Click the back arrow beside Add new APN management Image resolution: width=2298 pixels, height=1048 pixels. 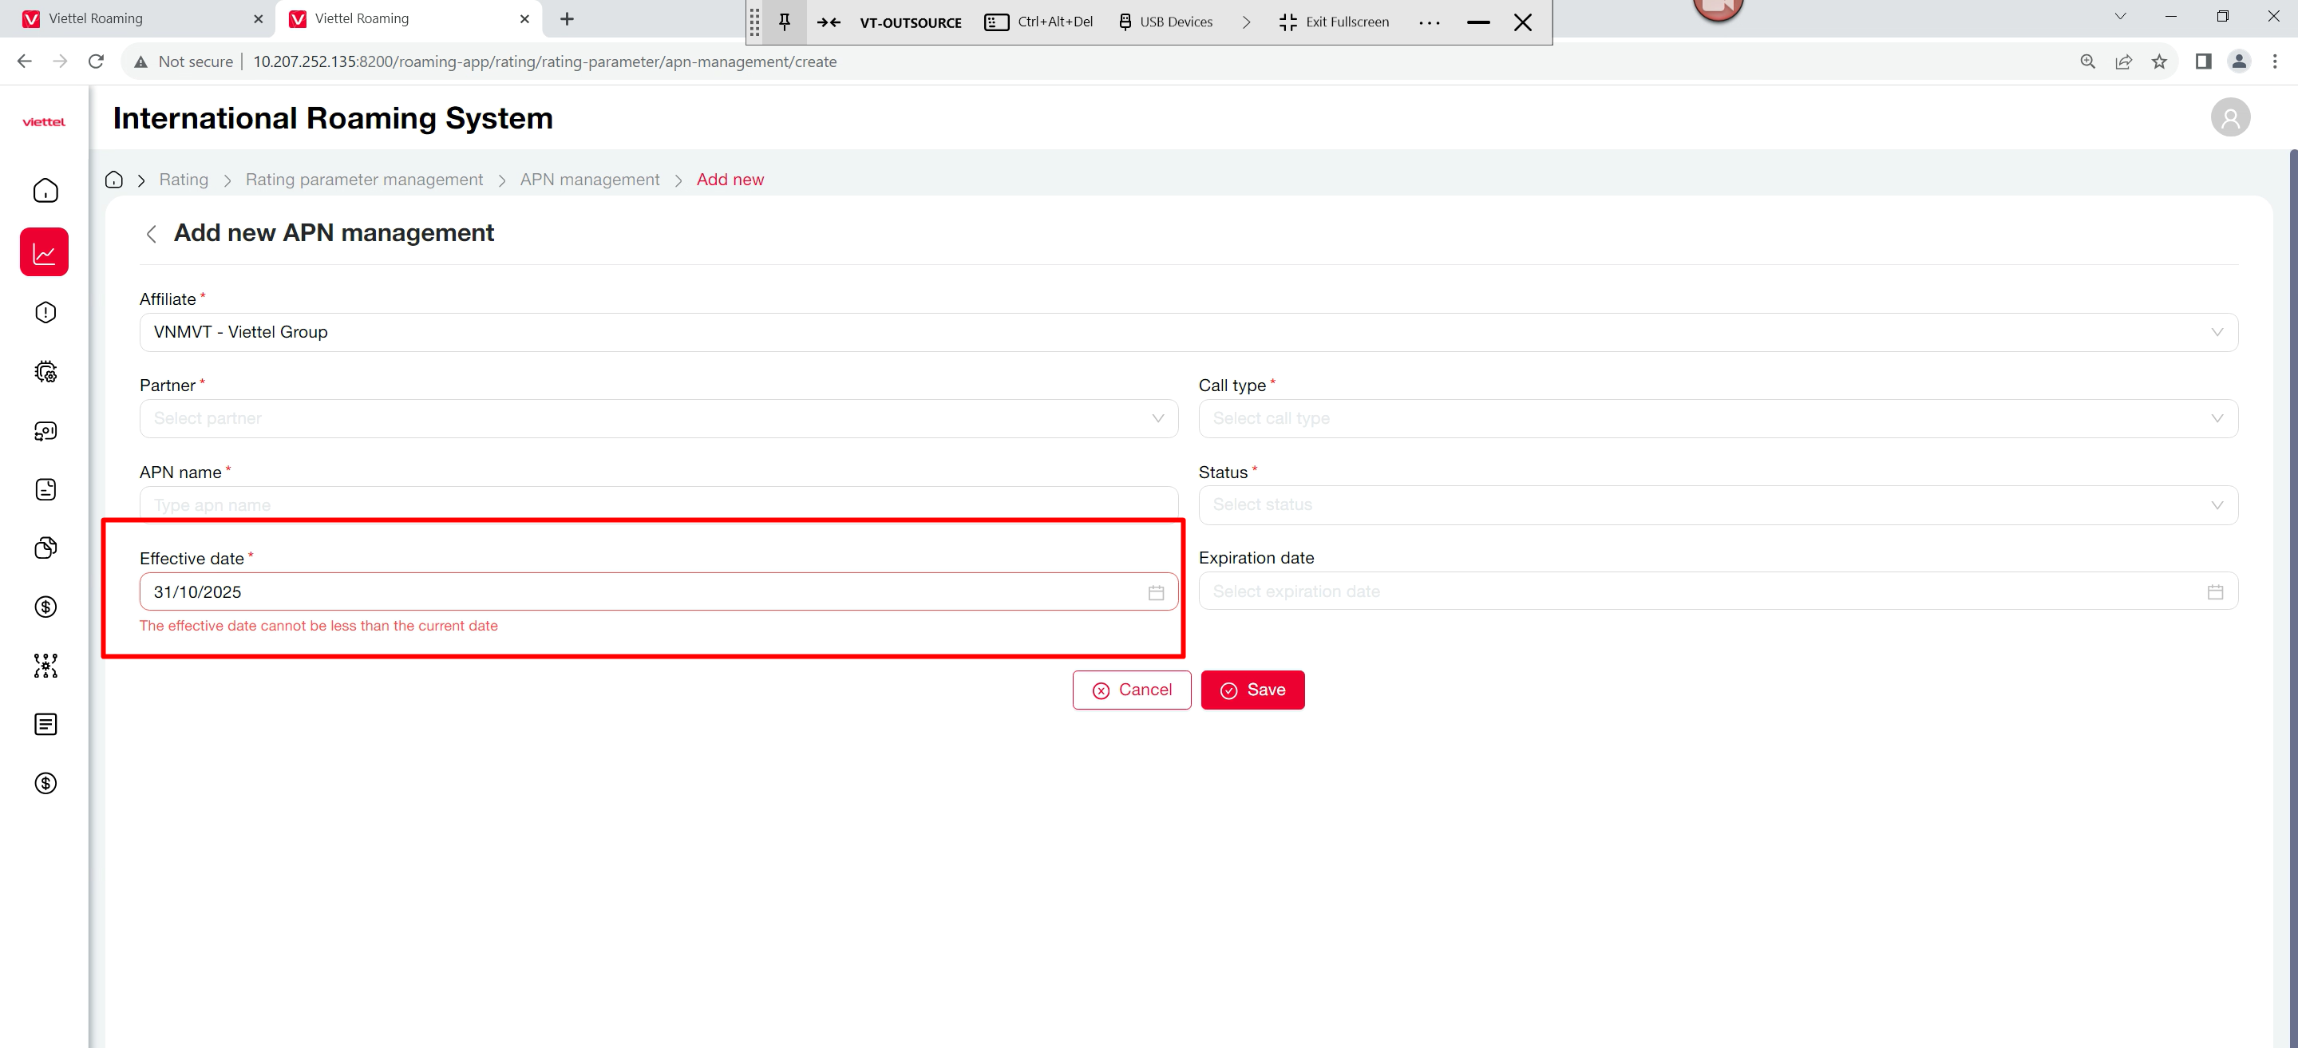[151, 234]
